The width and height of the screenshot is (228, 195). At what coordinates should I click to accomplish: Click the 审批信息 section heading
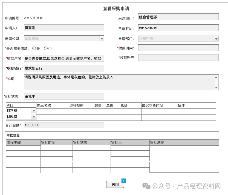tap(13, 135)
